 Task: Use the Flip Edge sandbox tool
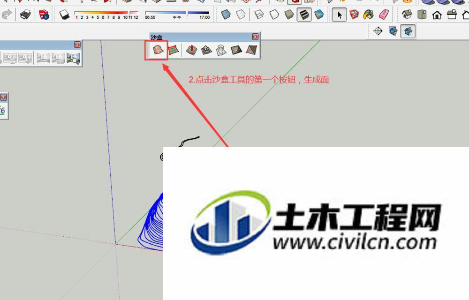tap(251, 50)
